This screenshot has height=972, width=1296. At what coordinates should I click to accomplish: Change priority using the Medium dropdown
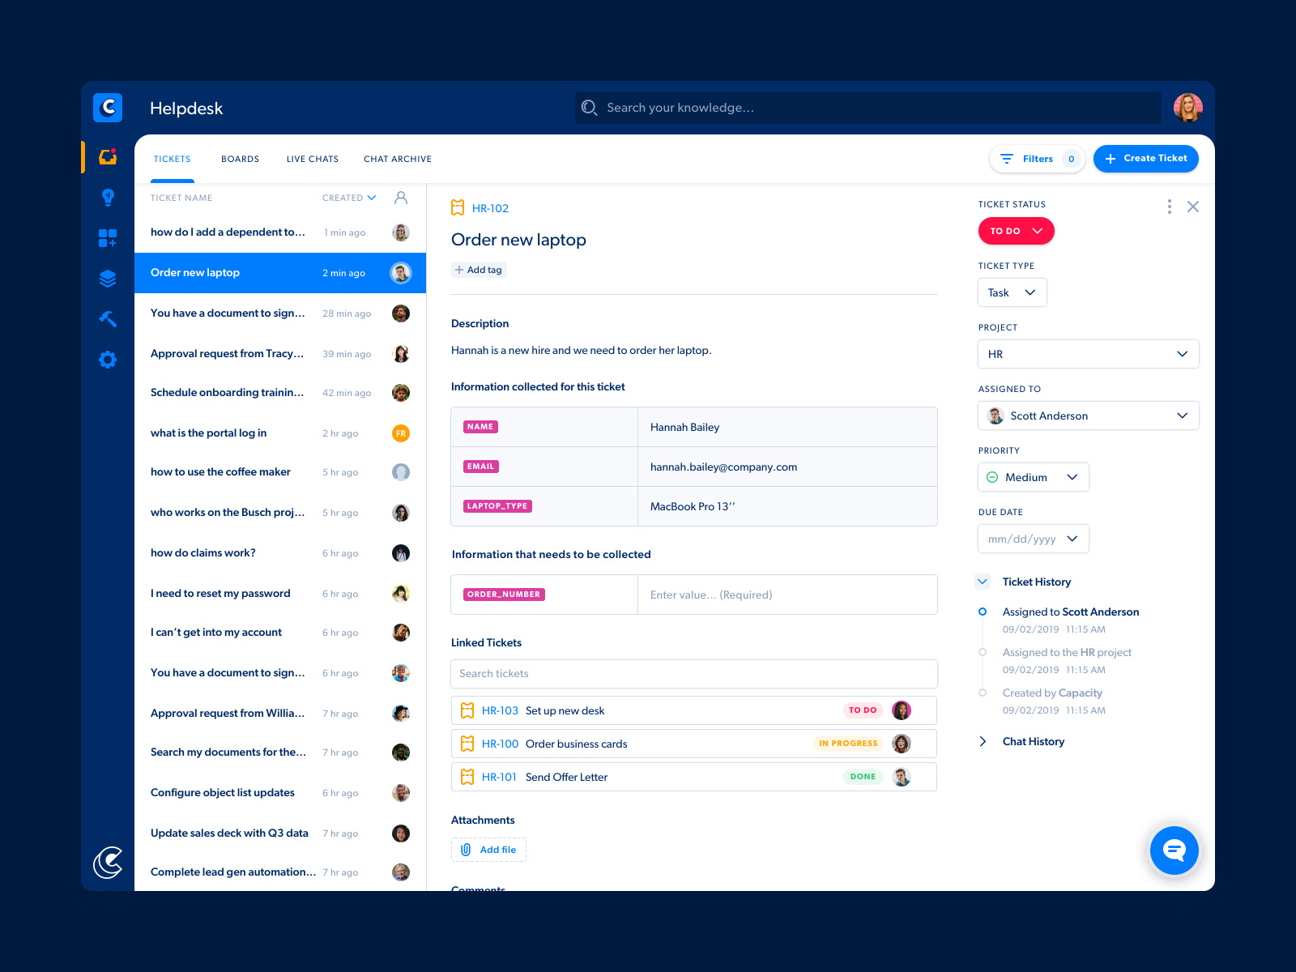(1033, 477)
